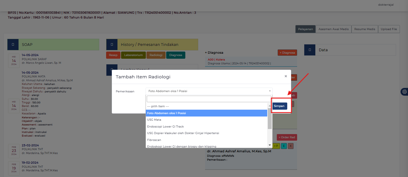The image size is (408, 177).
Task: Click the + Order Rad button
Action: tap(286, 137)
